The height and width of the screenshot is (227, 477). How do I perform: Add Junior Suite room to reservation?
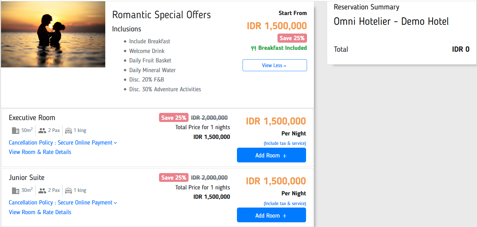(x=271, y=215)
